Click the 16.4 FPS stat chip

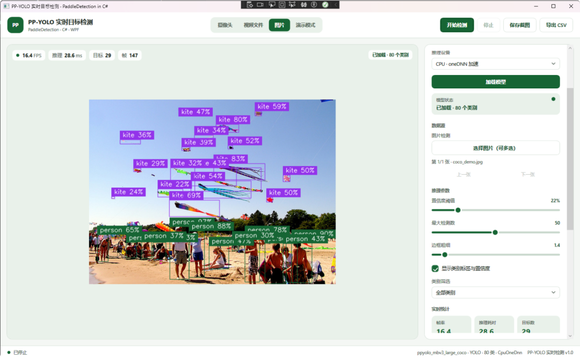29,55
